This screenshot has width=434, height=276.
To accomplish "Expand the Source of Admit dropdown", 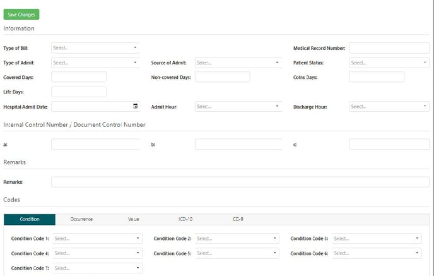I will (237, 63).
